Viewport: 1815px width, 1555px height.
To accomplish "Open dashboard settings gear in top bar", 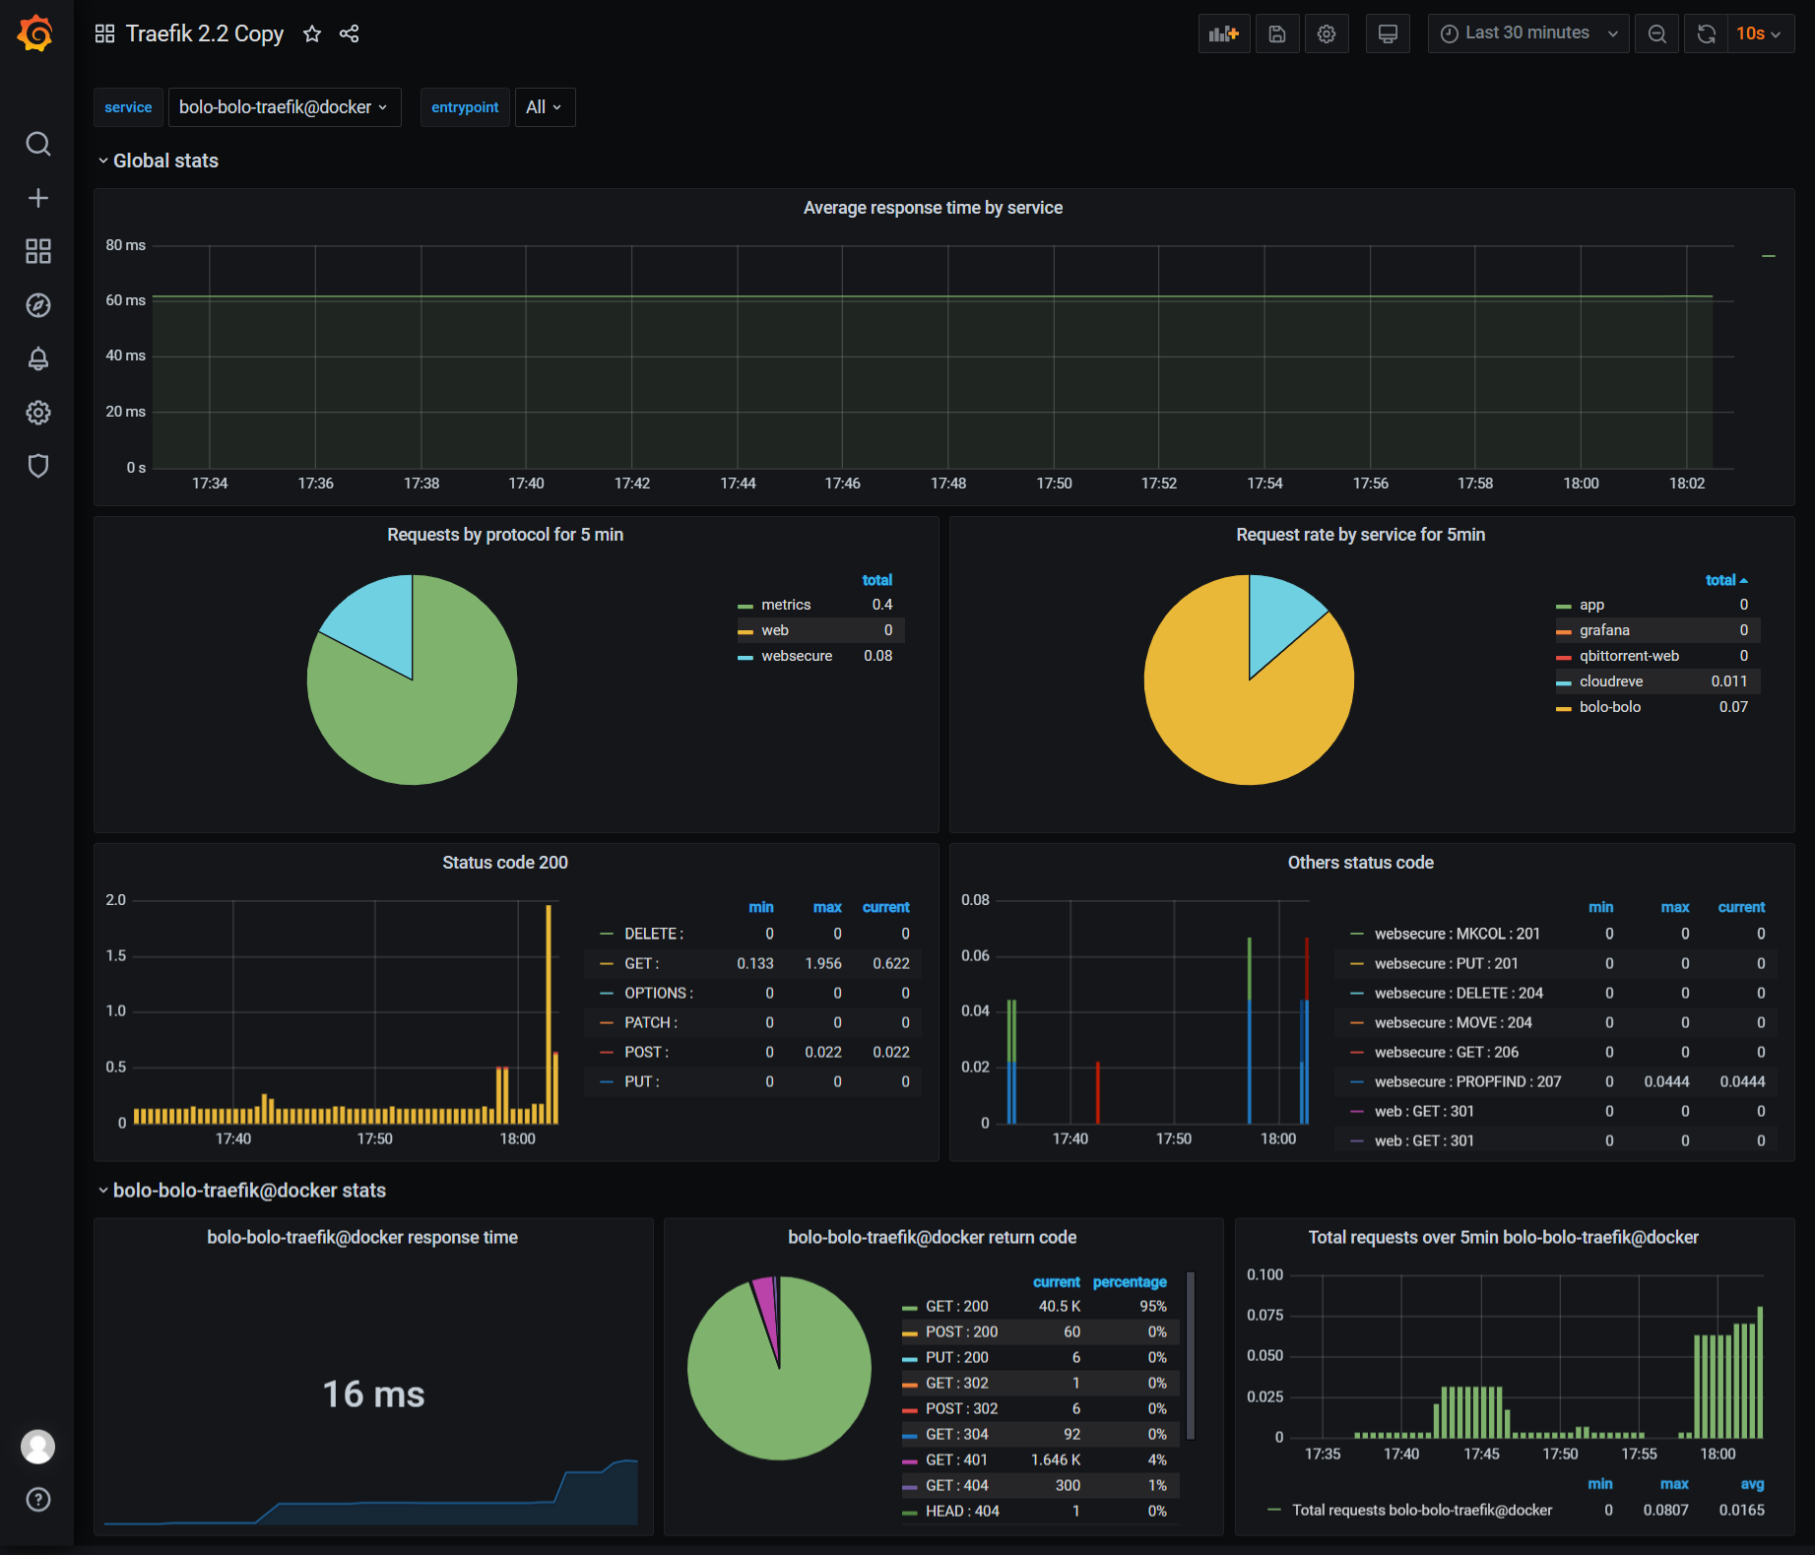I will (x=1327, y=33).
